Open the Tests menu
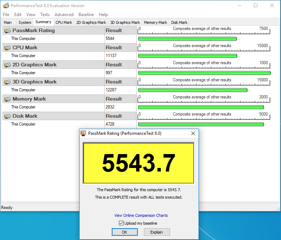This screenshot has width=281, height=240. point(45,15)
